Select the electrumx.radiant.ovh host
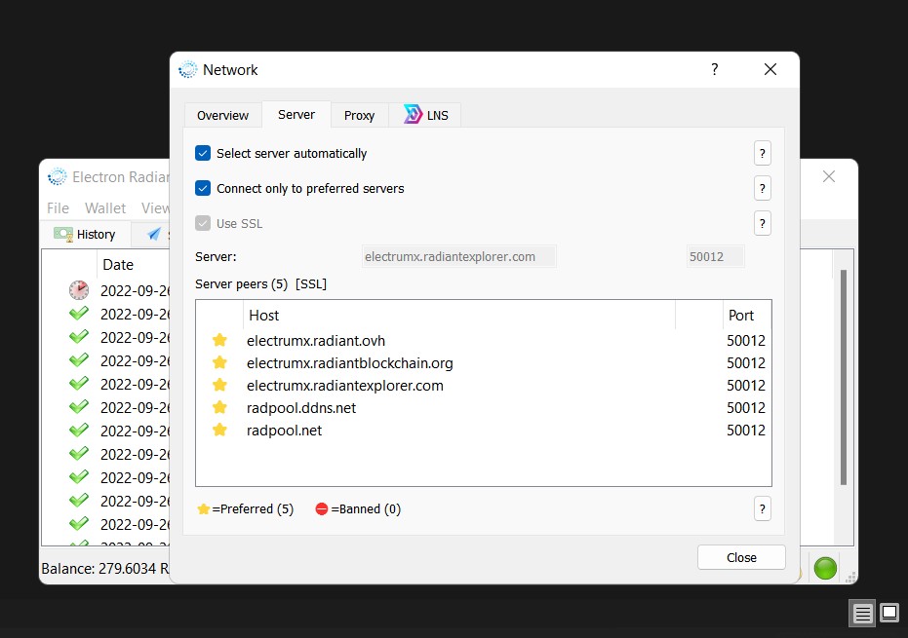This screenshot has height=638, width=908. 316,341
